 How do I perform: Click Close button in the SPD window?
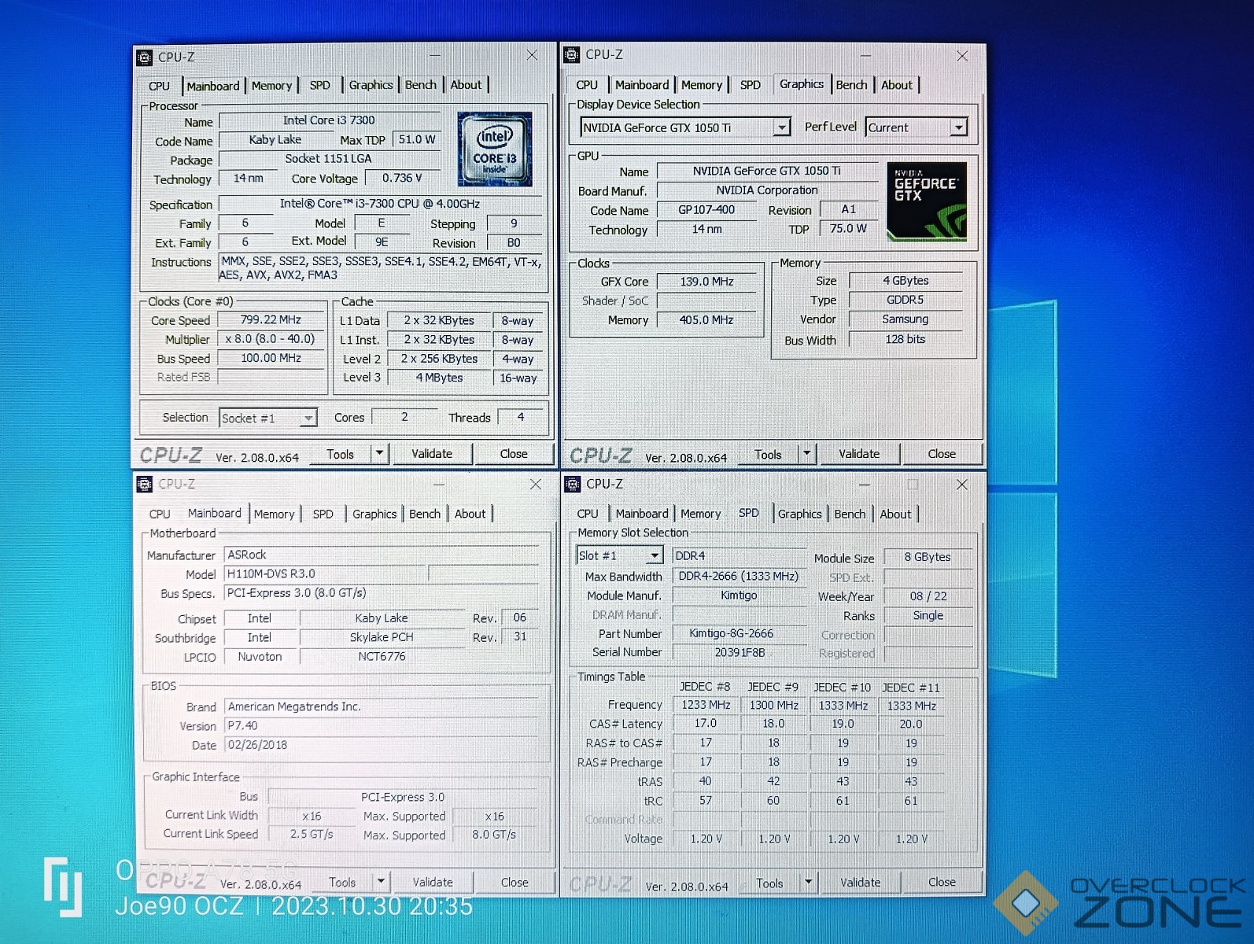(x=942, y=883)
